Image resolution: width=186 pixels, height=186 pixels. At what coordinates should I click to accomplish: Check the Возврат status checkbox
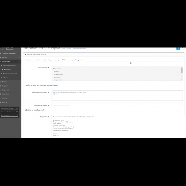pyautogui.click(x=54, y=72)
